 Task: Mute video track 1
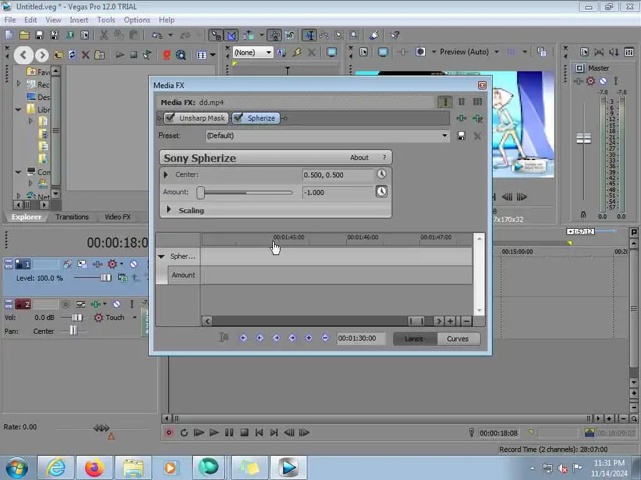(133, 264)
